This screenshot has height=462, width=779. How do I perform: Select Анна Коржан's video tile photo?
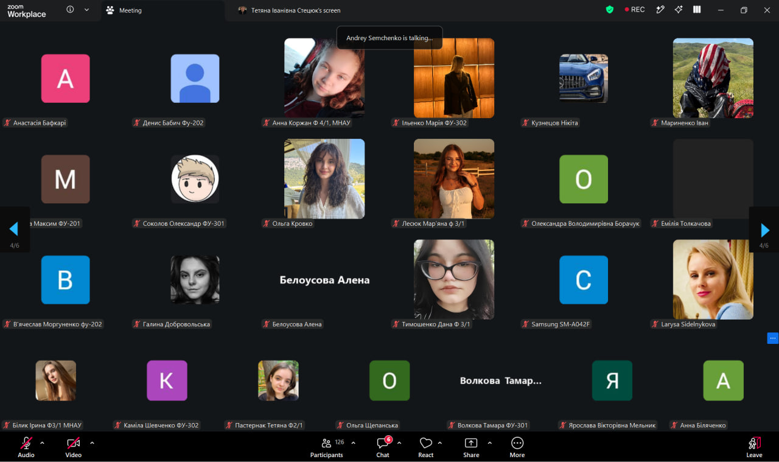pyautogui.click(x=324, y=78)
